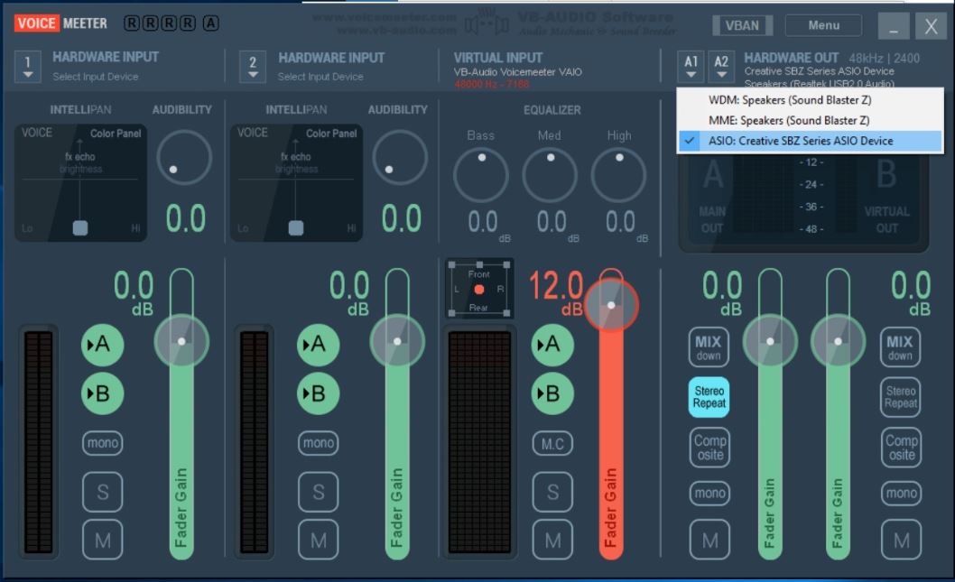Toggle mono on bus A output
Viewport: 955px width, 582px height.
coord(709,493)
